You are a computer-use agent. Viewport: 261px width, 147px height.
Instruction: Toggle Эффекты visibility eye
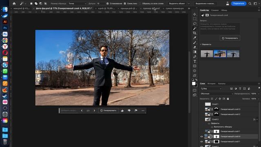pos(209,123)
